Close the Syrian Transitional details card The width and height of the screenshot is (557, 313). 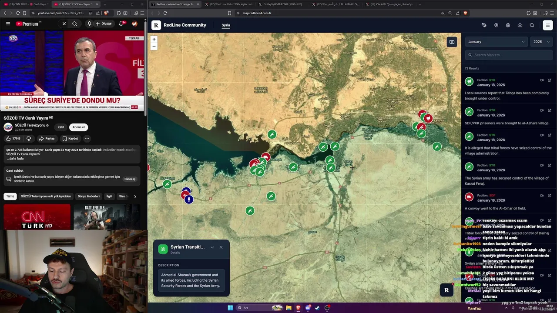221,247
